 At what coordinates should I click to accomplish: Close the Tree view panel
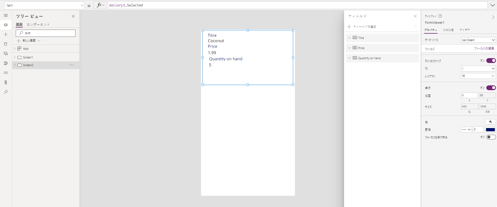(x=73, y=16)
